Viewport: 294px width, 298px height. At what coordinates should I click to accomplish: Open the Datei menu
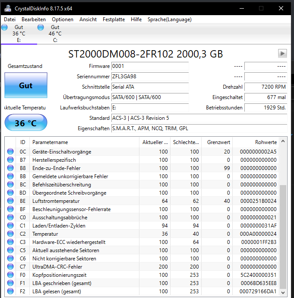(x=9, y=19)
